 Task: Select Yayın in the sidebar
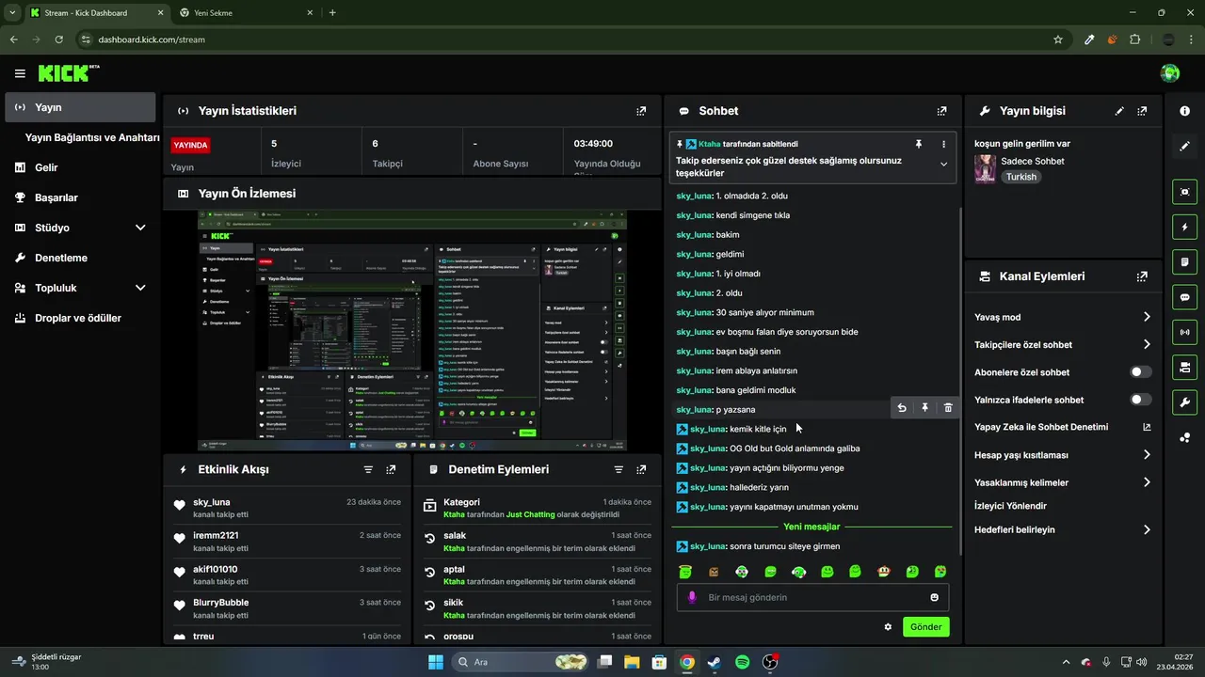click(81, 107)
